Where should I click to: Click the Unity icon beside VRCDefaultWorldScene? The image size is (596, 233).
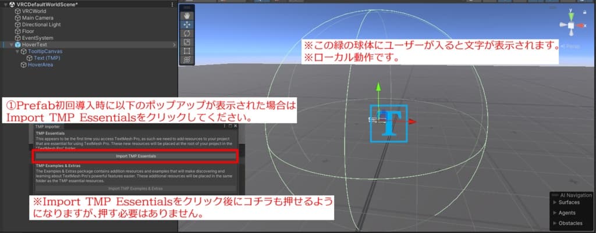click(12, 5)
